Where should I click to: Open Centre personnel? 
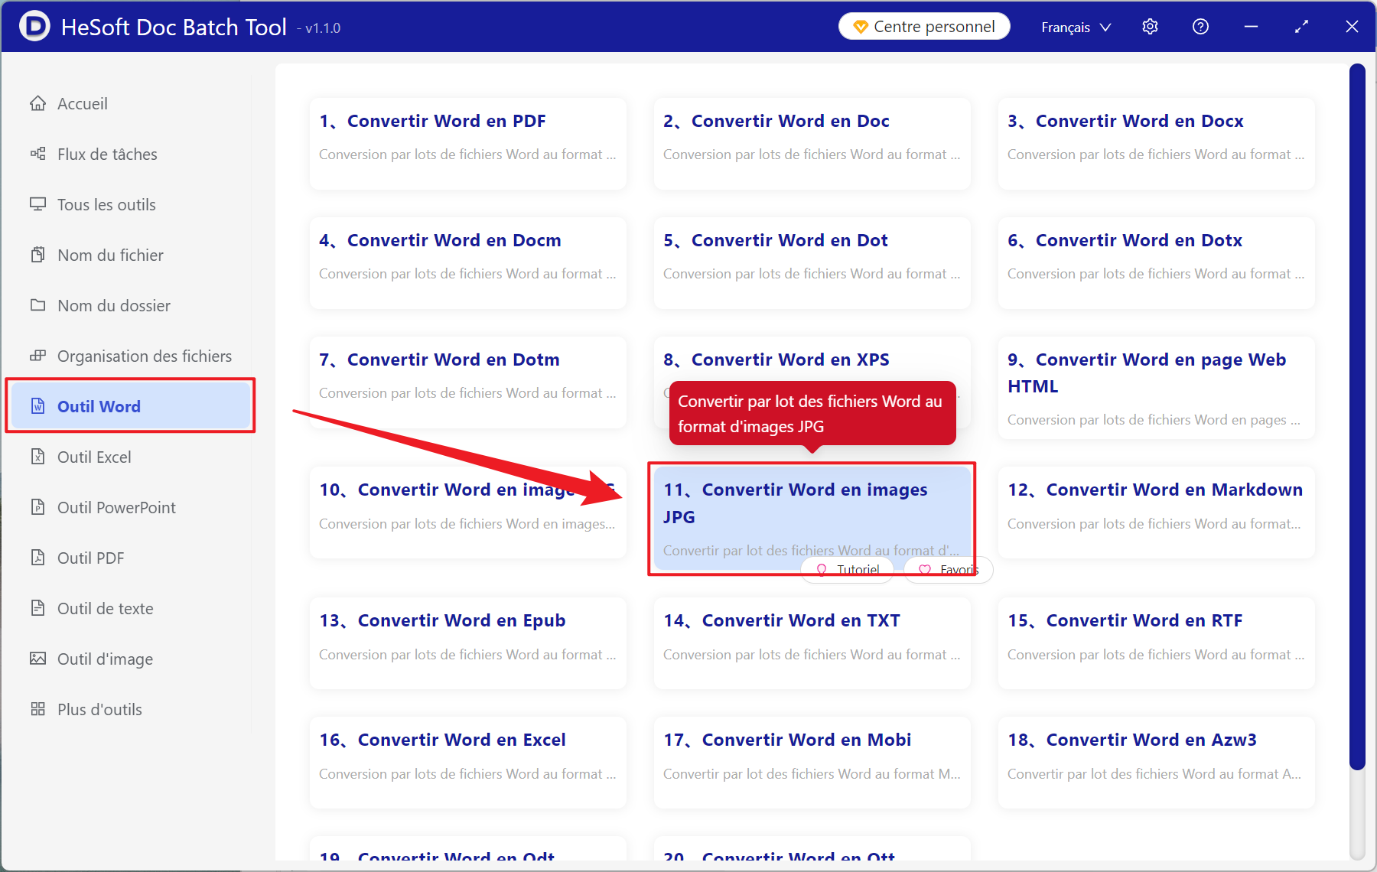point(924,27)
